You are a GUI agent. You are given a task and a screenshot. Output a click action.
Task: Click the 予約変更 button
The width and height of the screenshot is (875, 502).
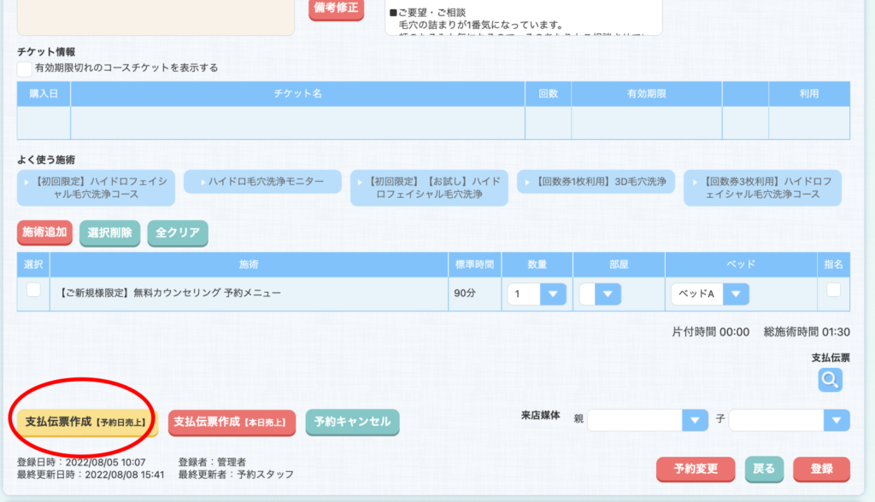click(695, 469)
